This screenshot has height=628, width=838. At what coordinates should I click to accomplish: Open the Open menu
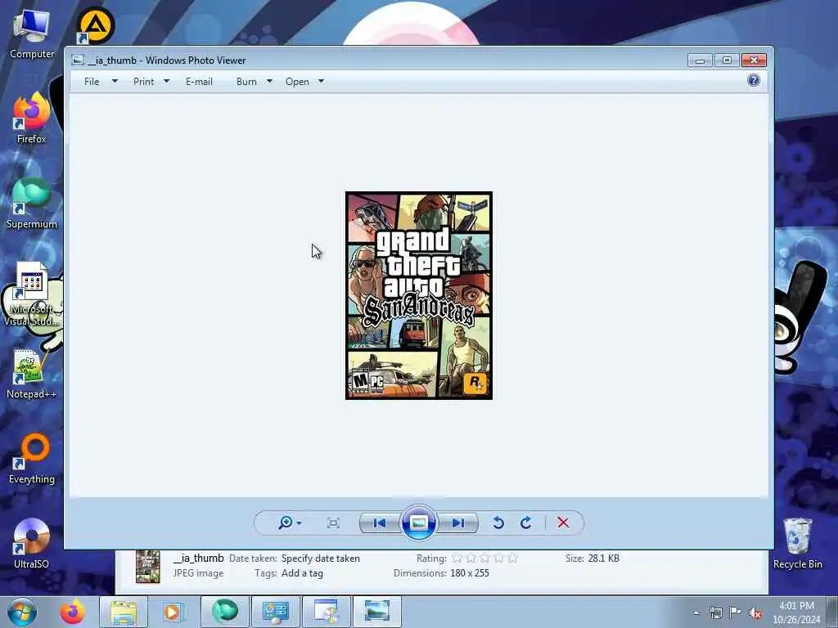(x=297, y=82)
